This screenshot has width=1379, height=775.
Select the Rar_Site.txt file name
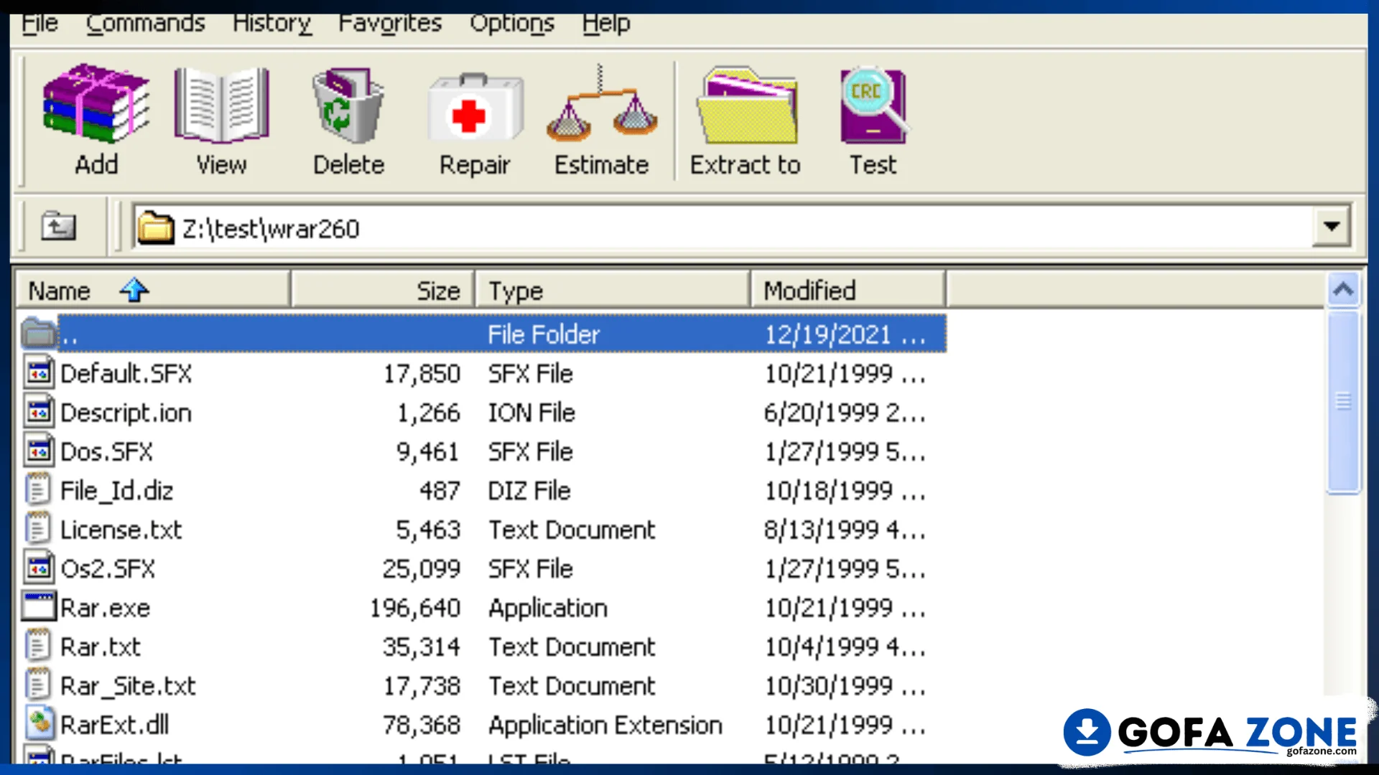tap(129, 686)
